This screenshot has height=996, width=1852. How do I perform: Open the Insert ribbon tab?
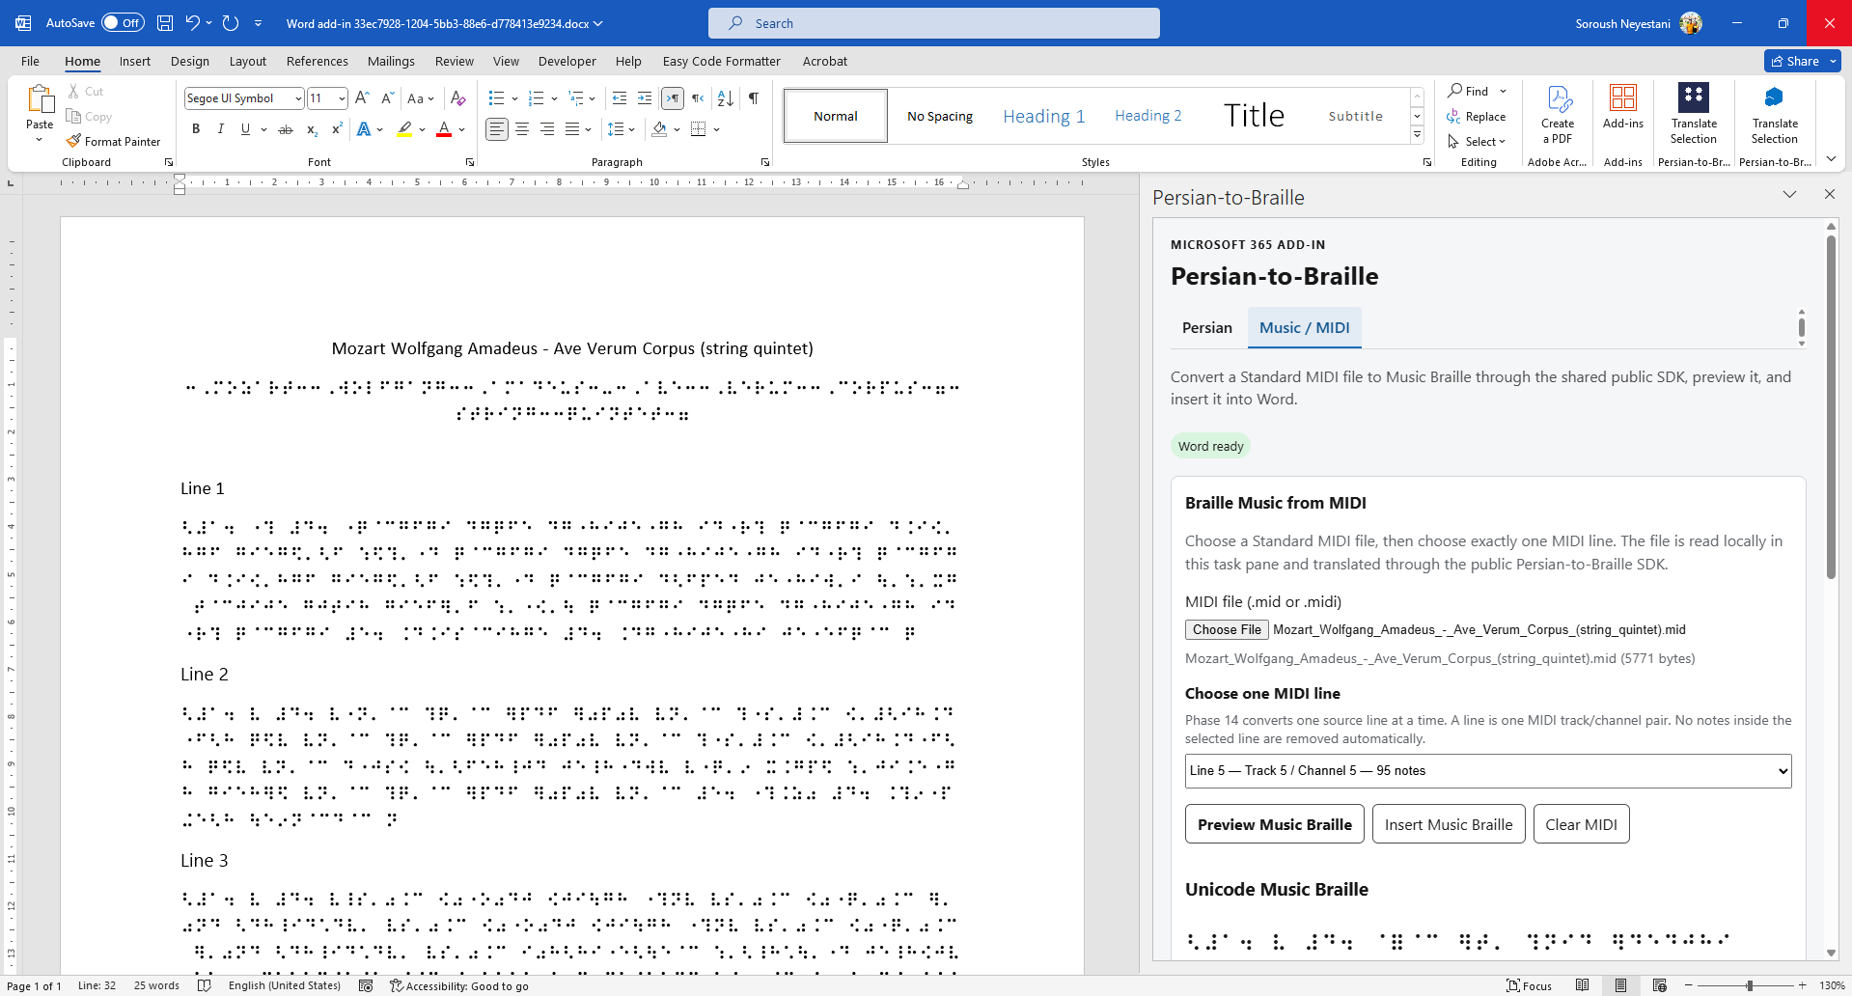135,61
